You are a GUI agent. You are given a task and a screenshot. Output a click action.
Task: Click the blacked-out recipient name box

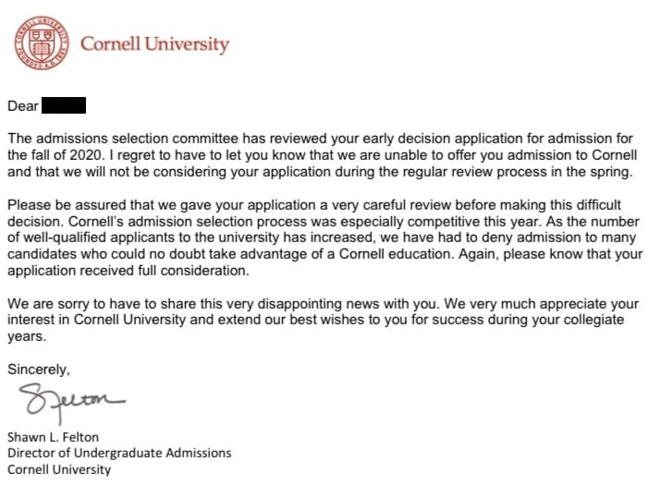[64, 105]
